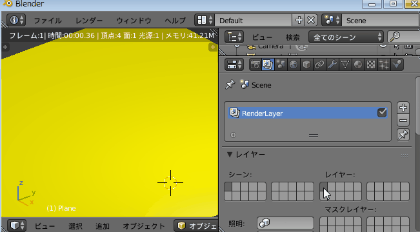Open the object mode selector dropdown
This screenshot has height=232, width=420.
(x=195, y=226)
